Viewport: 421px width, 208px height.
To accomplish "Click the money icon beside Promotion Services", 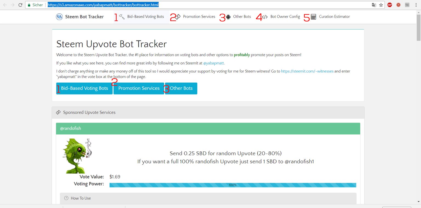I will click(x=178, y=17).
